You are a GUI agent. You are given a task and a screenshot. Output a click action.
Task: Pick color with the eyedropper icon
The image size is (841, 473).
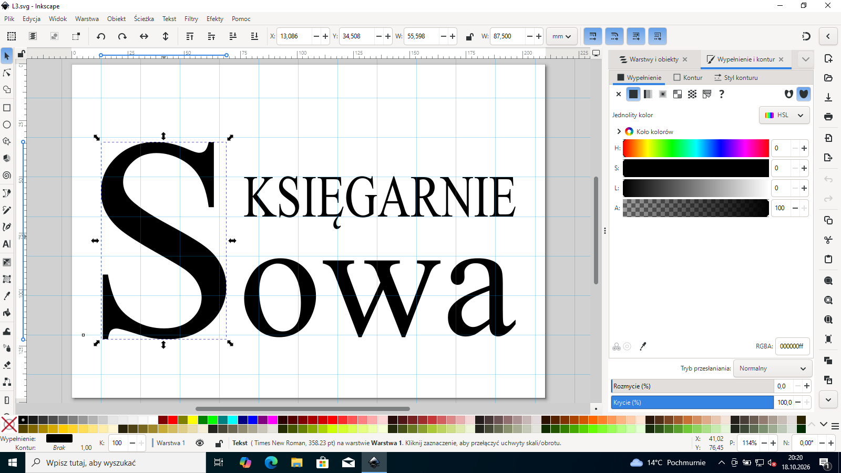[x=643, y=346]
